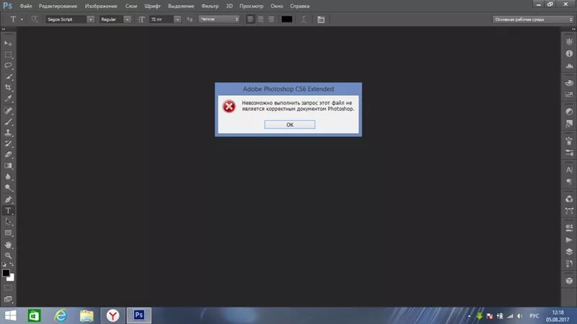Open the Channels panel icon
Viewport: 577px width, 324px height.
[x=569, y=199]
